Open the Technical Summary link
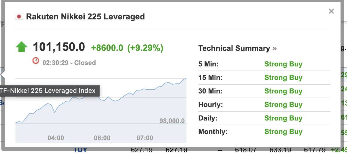Screen dimensions: 347x154 click(x=234, y=48)
